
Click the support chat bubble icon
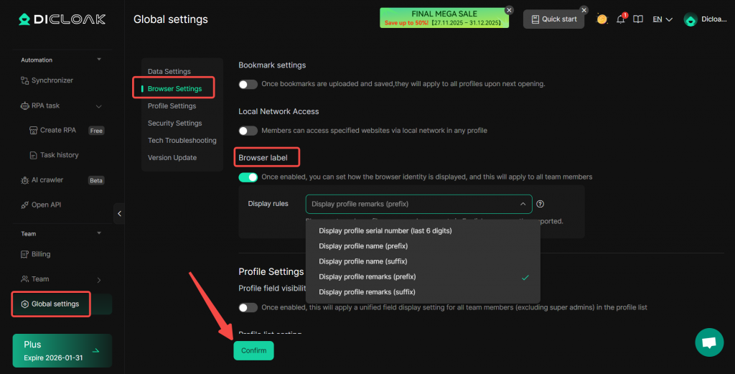[x=709, y=342]
